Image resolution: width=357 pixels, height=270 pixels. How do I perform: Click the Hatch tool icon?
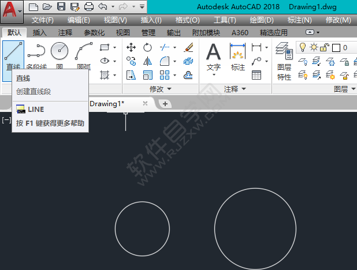tap(105, 75)
